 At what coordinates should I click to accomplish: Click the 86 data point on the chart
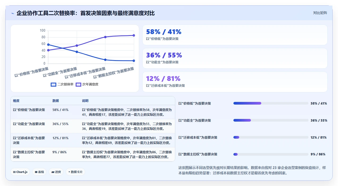click(134, 35)
